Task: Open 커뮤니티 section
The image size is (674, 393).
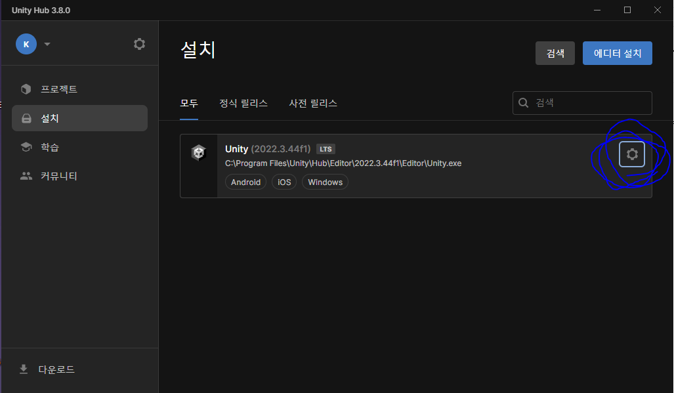Action: (x=79, y=176)
